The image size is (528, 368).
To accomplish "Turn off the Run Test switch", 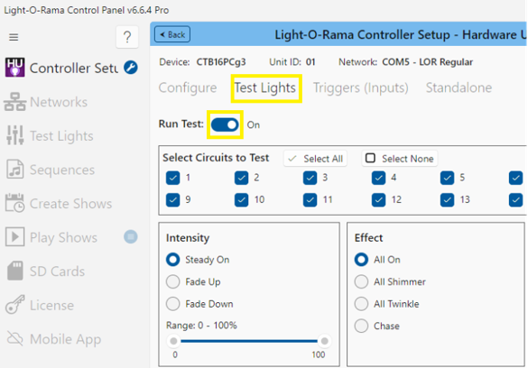I will (x=225, y=124).
